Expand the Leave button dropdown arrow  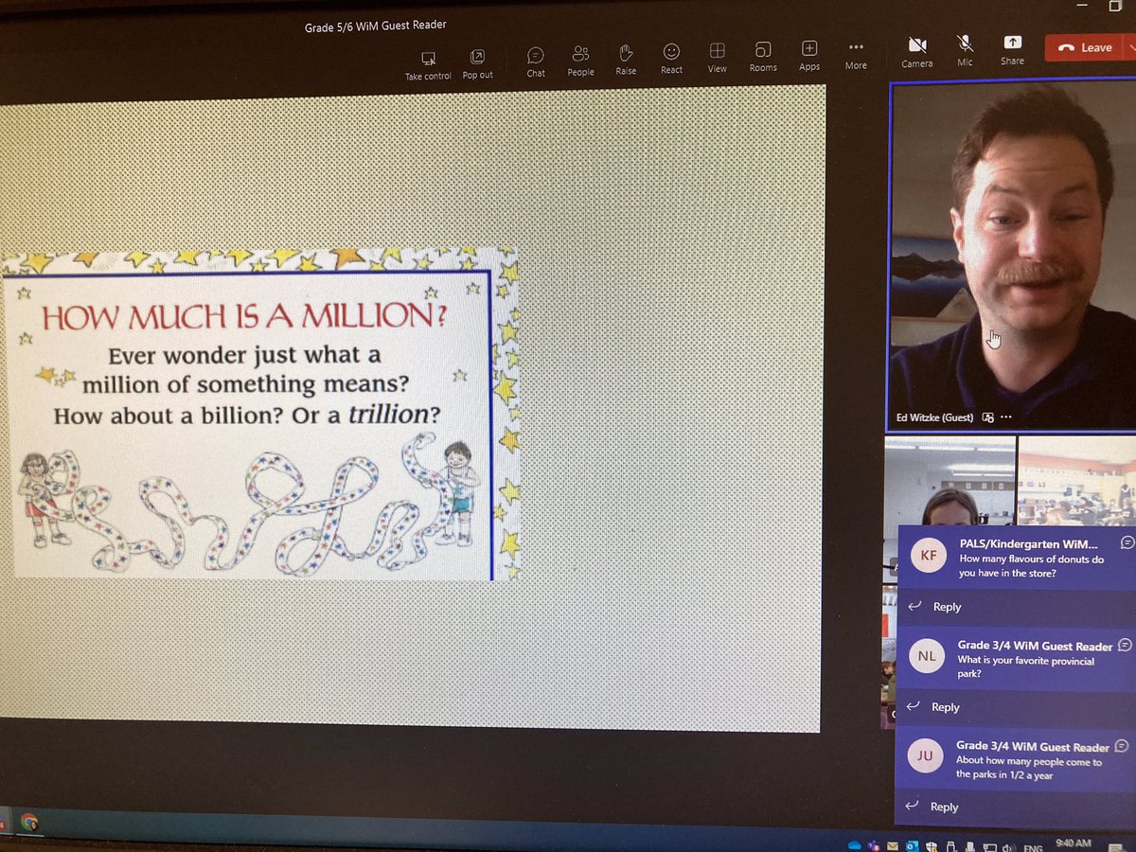[x=1129, y=47]
